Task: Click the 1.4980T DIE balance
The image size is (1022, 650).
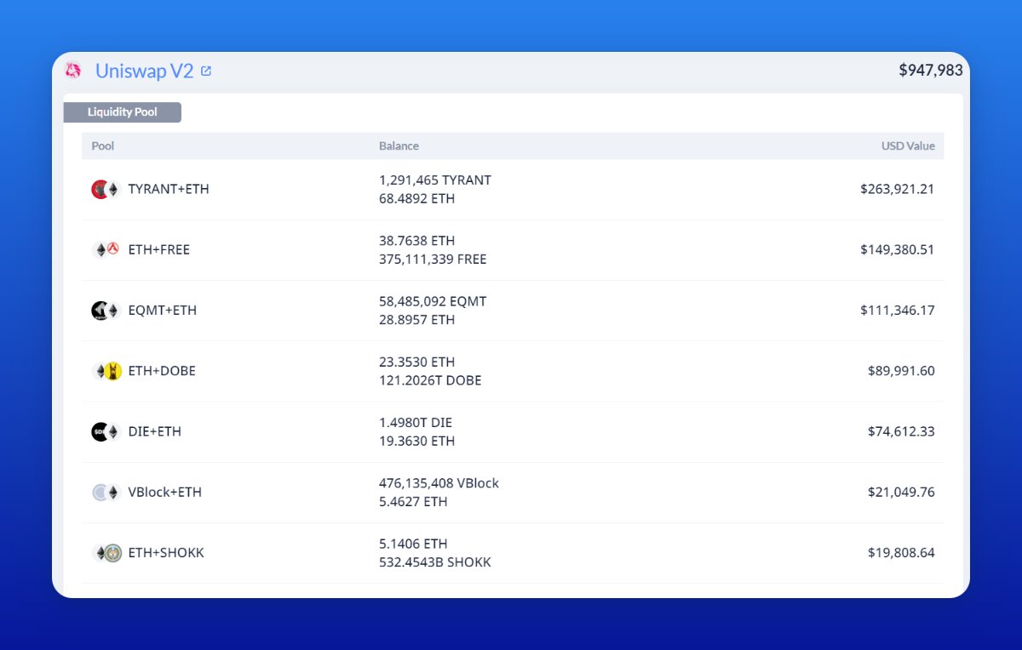Action: (x=416, y=423)
